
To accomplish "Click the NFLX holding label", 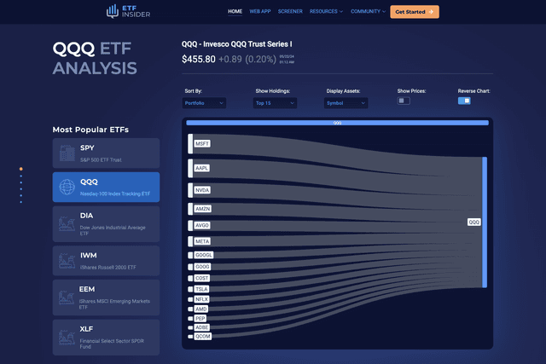I will 201,299.
